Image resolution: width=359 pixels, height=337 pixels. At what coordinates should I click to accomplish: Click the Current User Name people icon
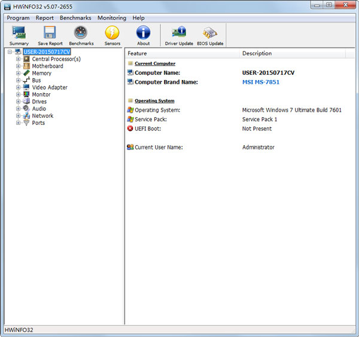(130, 147)
